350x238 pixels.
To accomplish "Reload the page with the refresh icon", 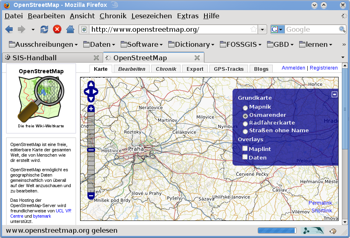I will (44, 29).
